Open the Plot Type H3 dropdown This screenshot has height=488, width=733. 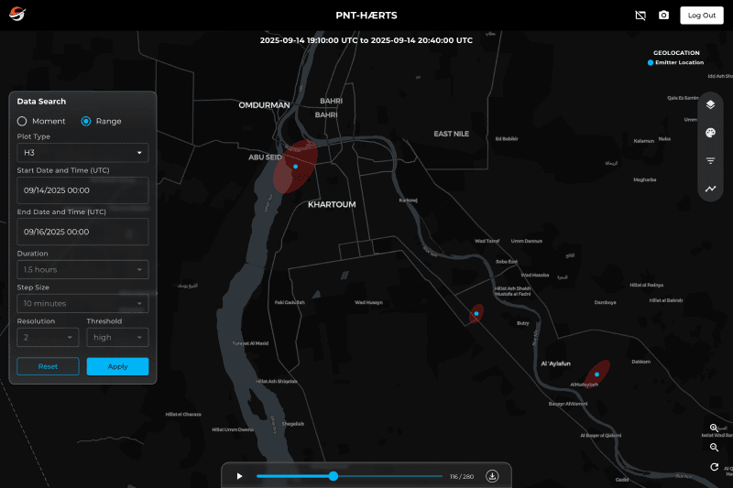tap(82, 153)
